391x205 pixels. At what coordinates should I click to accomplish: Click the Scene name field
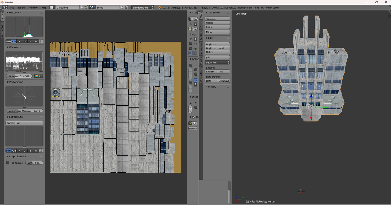[108, 7]
